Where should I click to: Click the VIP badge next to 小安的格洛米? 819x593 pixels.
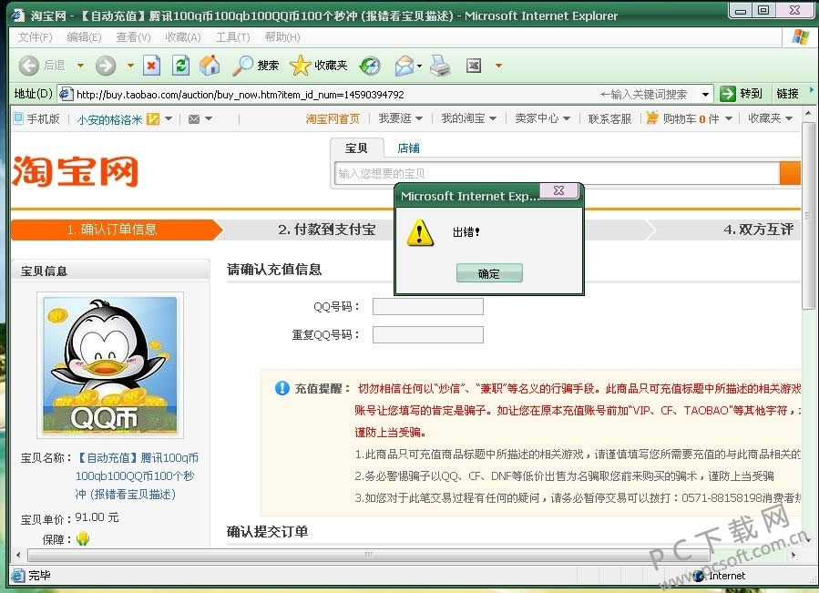point(153,119)
